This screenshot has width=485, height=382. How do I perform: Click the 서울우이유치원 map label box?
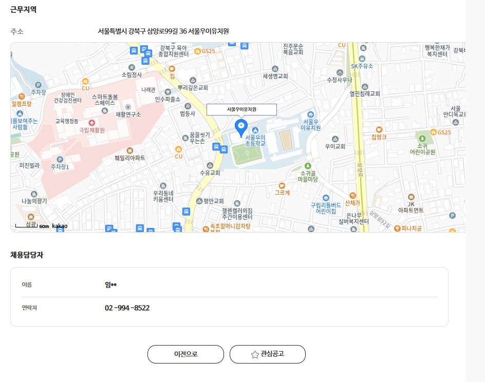click(x=241, y=109)
